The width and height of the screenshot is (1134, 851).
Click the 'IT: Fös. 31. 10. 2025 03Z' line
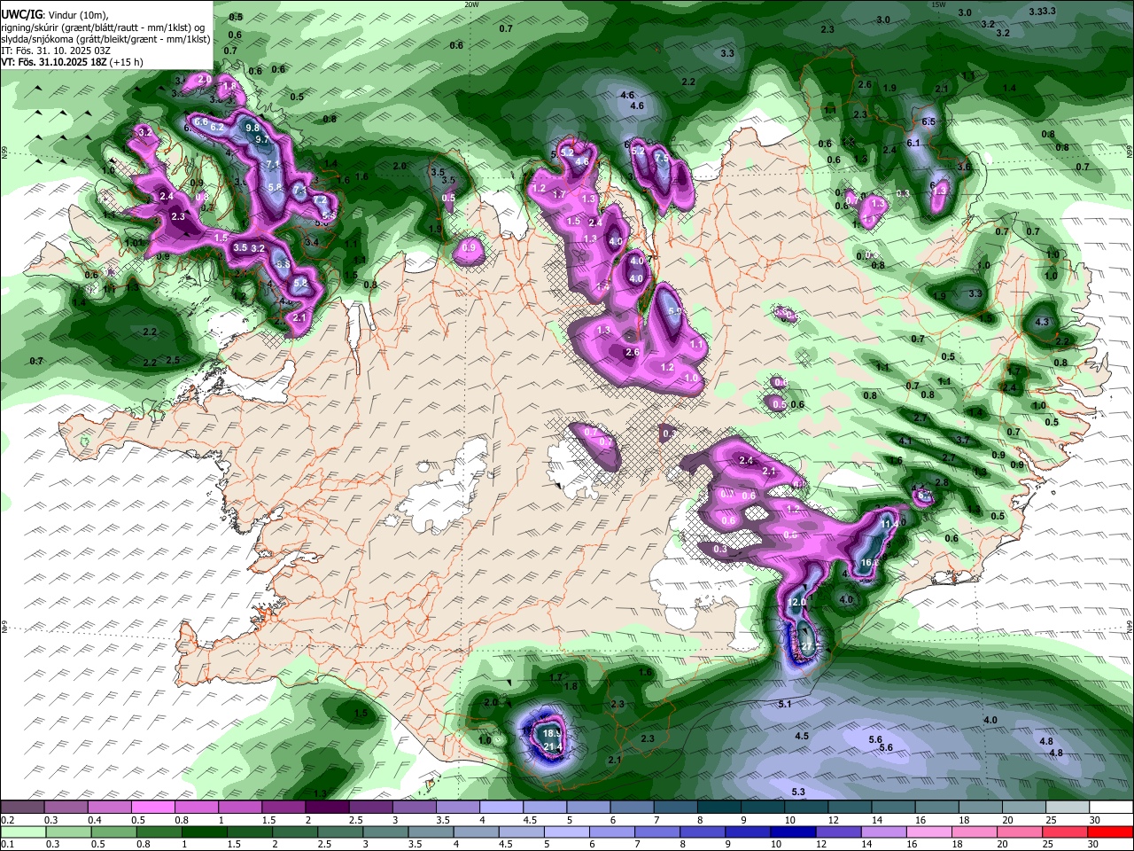(56, 51)
